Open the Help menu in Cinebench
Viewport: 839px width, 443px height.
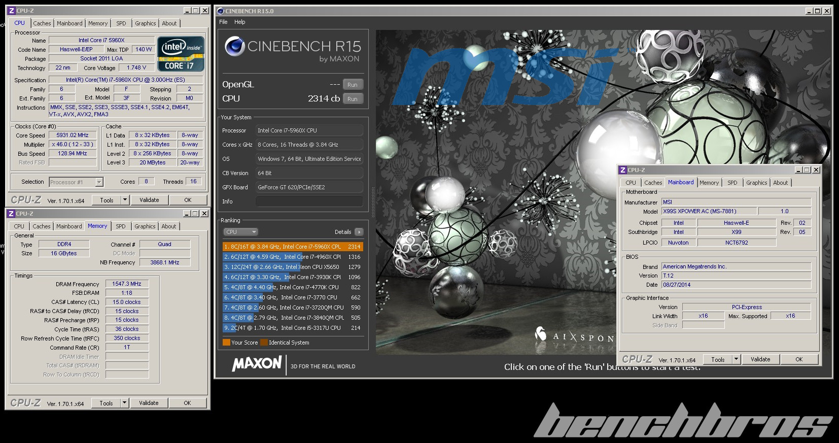(x=239, y=22)
